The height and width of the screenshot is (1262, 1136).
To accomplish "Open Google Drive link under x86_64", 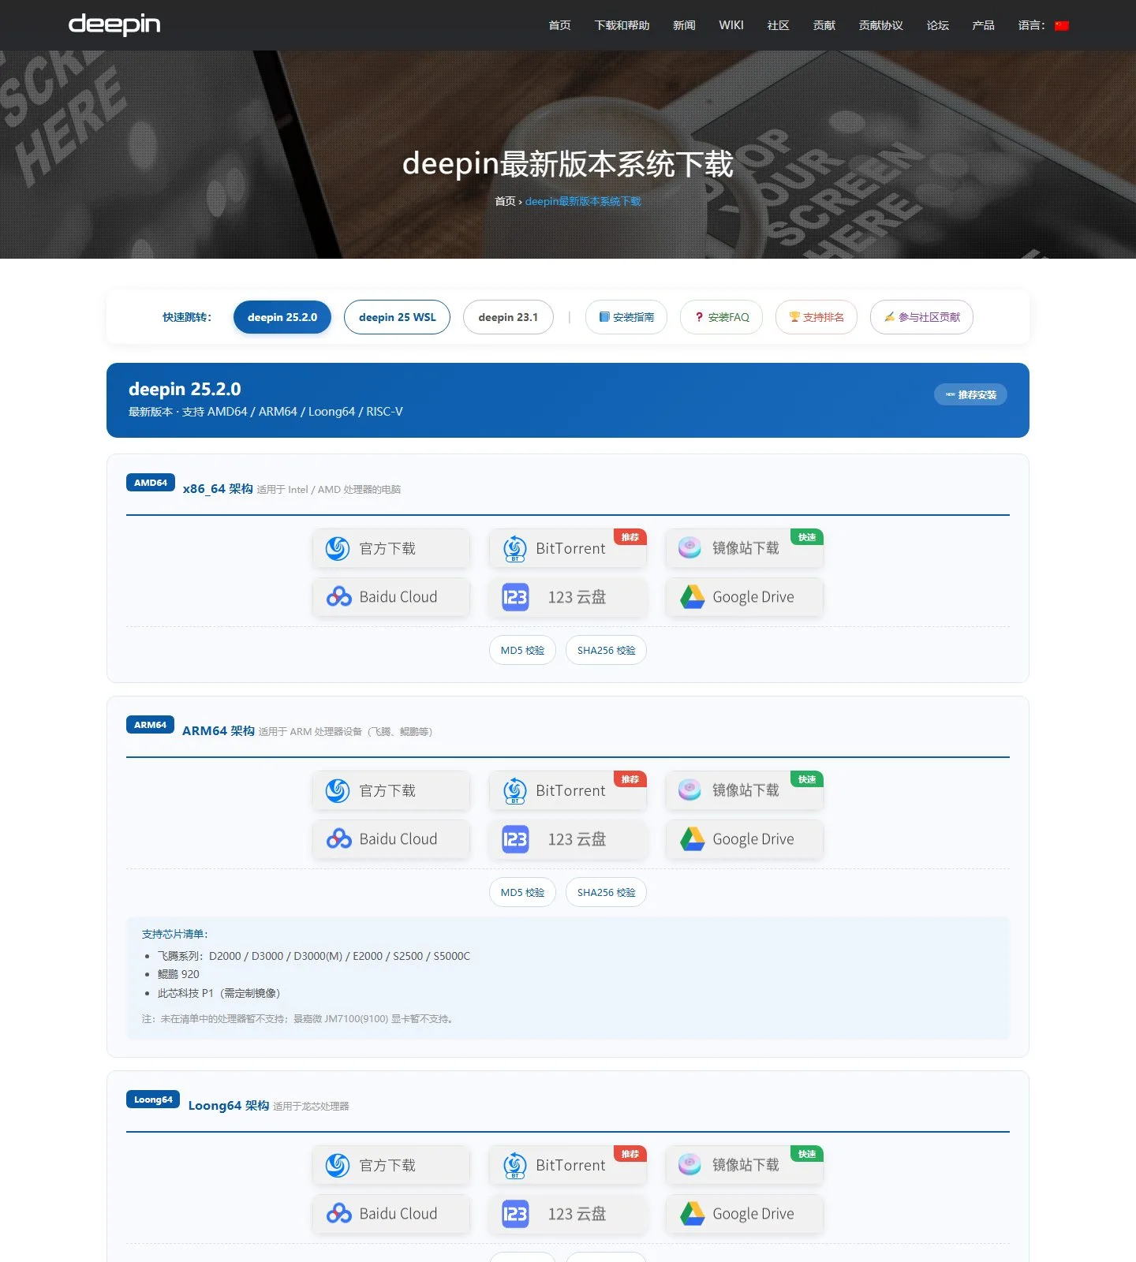I will click(x=745, y=597).
